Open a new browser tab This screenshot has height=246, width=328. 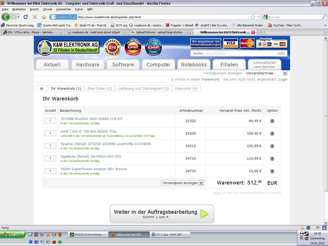pos(261,32)
